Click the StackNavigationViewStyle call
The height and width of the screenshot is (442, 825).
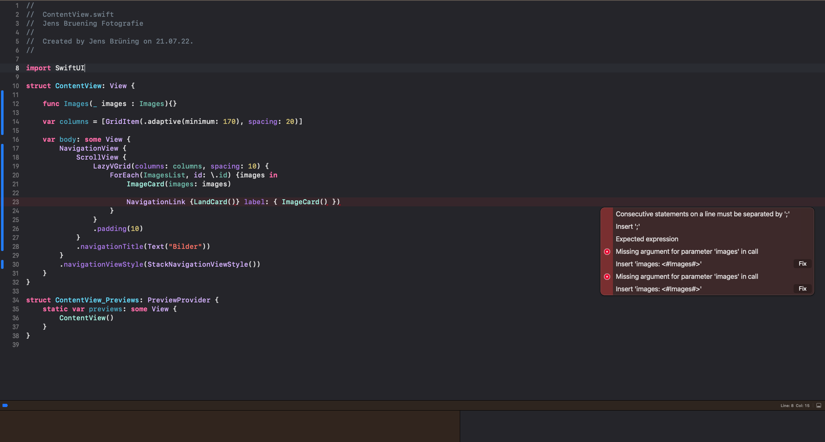[x=197, y=265]
